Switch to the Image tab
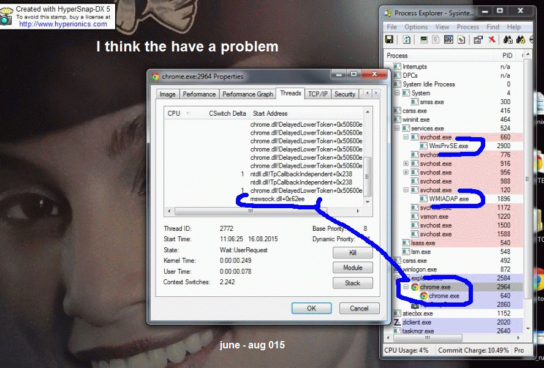 tap(168, 94)
